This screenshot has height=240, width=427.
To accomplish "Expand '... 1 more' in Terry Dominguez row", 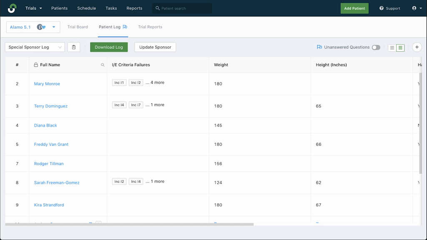I will [x=155, y=105].
